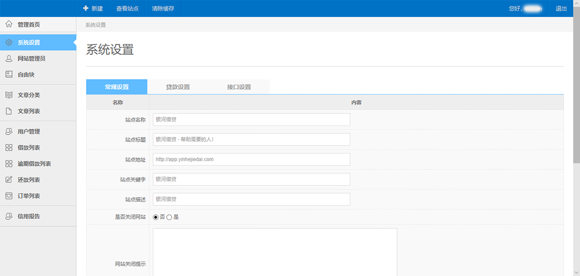Click the 站点地址 input field
Viewport: 580px width, 276px height.
(x=251, y=159)
